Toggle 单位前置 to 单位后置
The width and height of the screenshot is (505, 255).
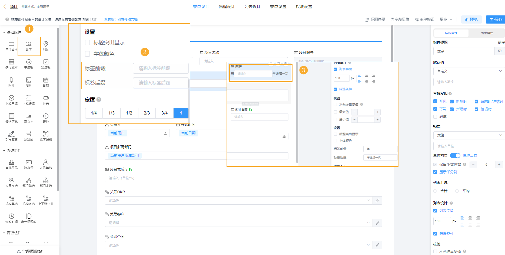click(455, 155)
